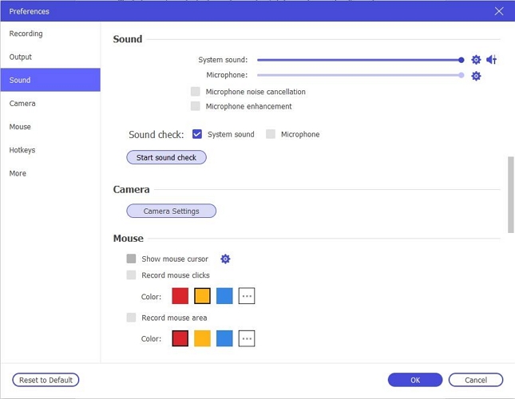
Task: Switch to the Recording tab
Action: pyautogui.click(x=26, y=34)
